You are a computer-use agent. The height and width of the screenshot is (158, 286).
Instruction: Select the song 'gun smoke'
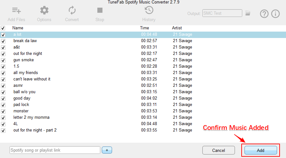tap(24, 60)
